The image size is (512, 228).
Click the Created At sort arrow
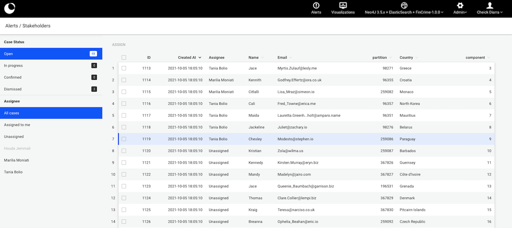click(x=200, y=58)
